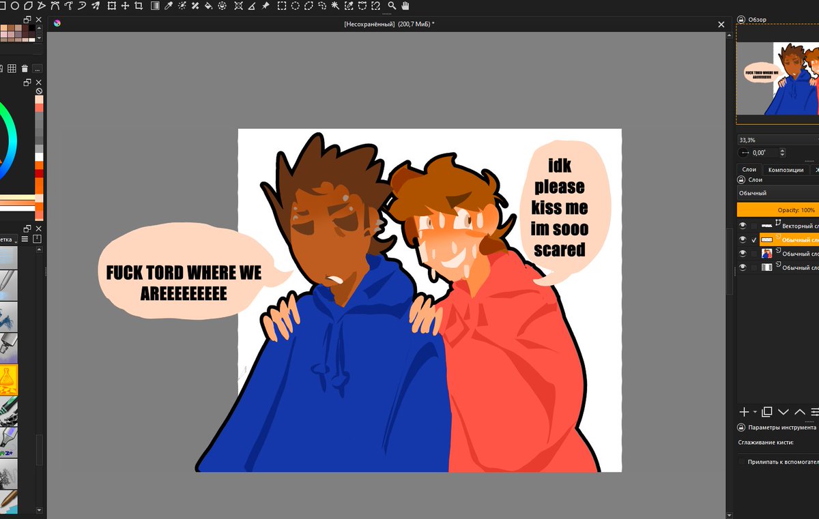The image size is (819, 519).
Task: Select the Polyline tool
Action: click(41, 5)
